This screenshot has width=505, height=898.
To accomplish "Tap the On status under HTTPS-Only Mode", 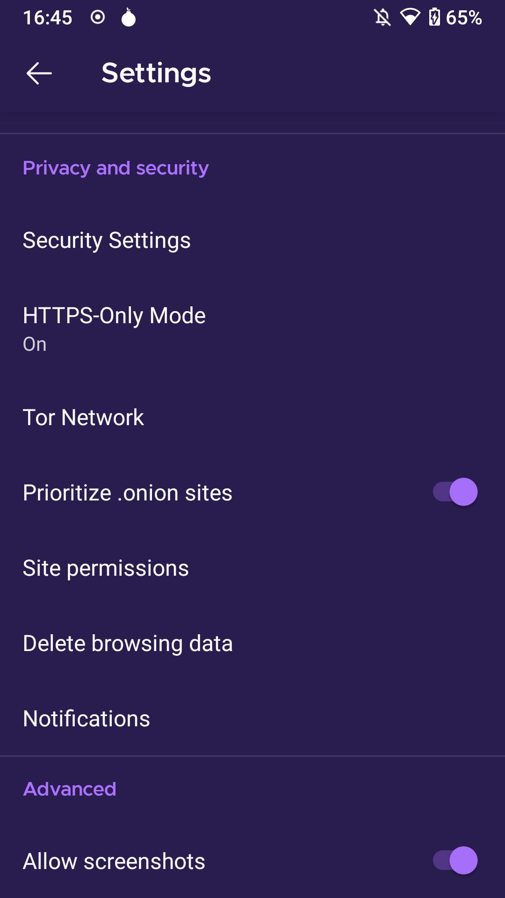I will pos(35,344).
